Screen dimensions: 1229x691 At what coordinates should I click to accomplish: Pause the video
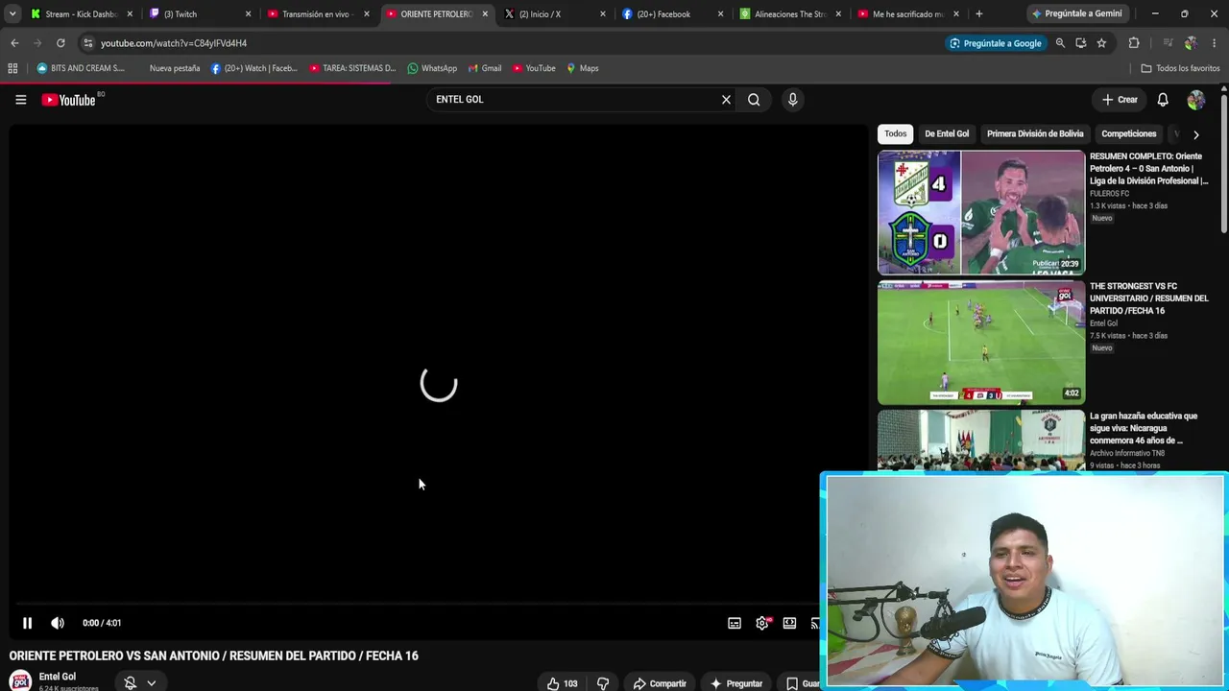27,623
